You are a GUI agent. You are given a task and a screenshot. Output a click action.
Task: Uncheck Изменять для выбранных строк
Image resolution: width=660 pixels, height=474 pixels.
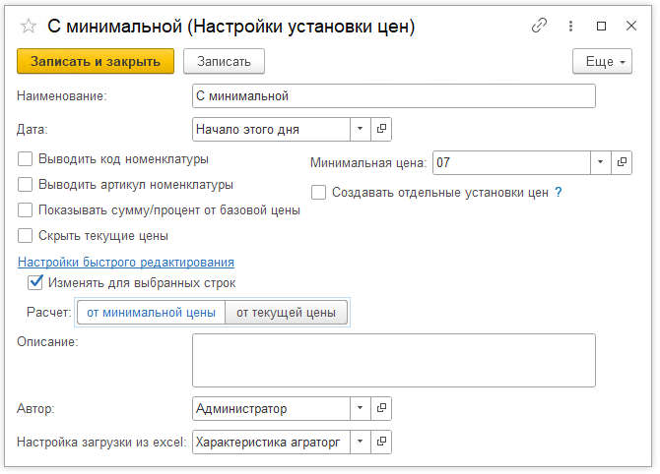tap(36, 283)
